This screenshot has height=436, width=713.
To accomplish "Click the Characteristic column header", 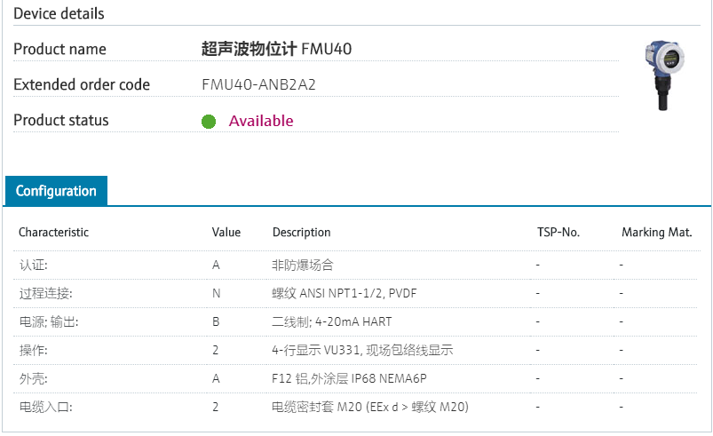I will coord(54,233).
